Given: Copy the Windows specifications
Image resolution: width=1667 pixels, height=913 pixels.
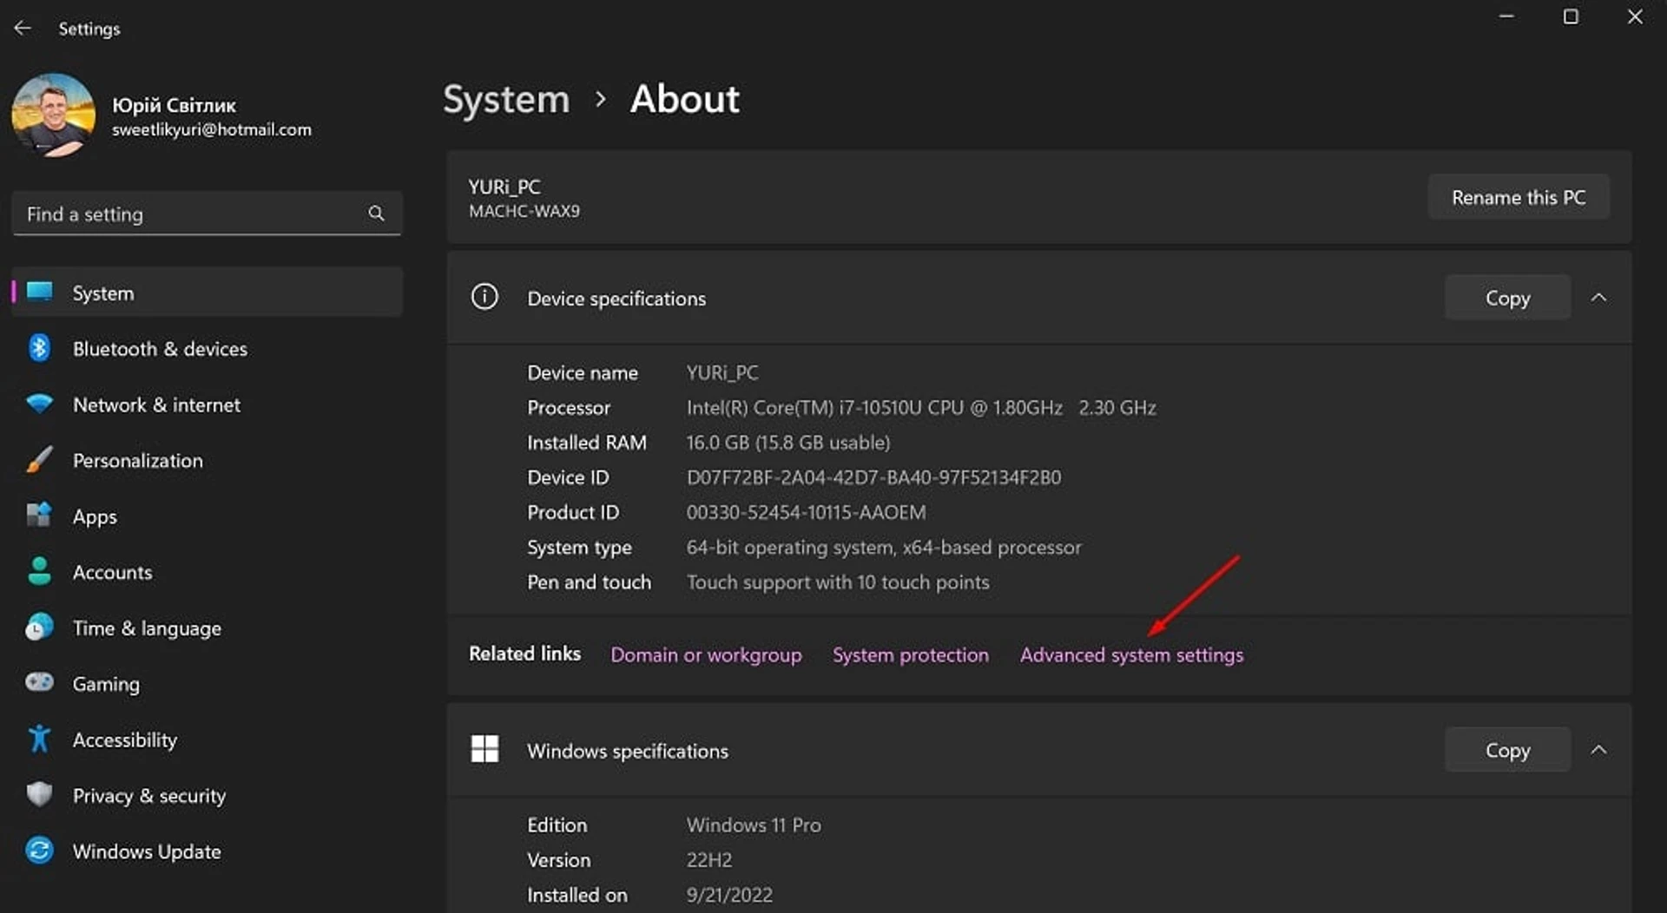Looking at the screenshot, I should [1507, 750].
